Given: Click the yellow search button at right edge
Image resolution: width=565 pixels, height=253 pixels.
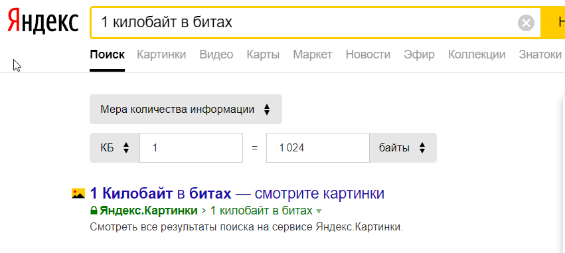Looking at the screenshot, I should click(x=553, y=23).
